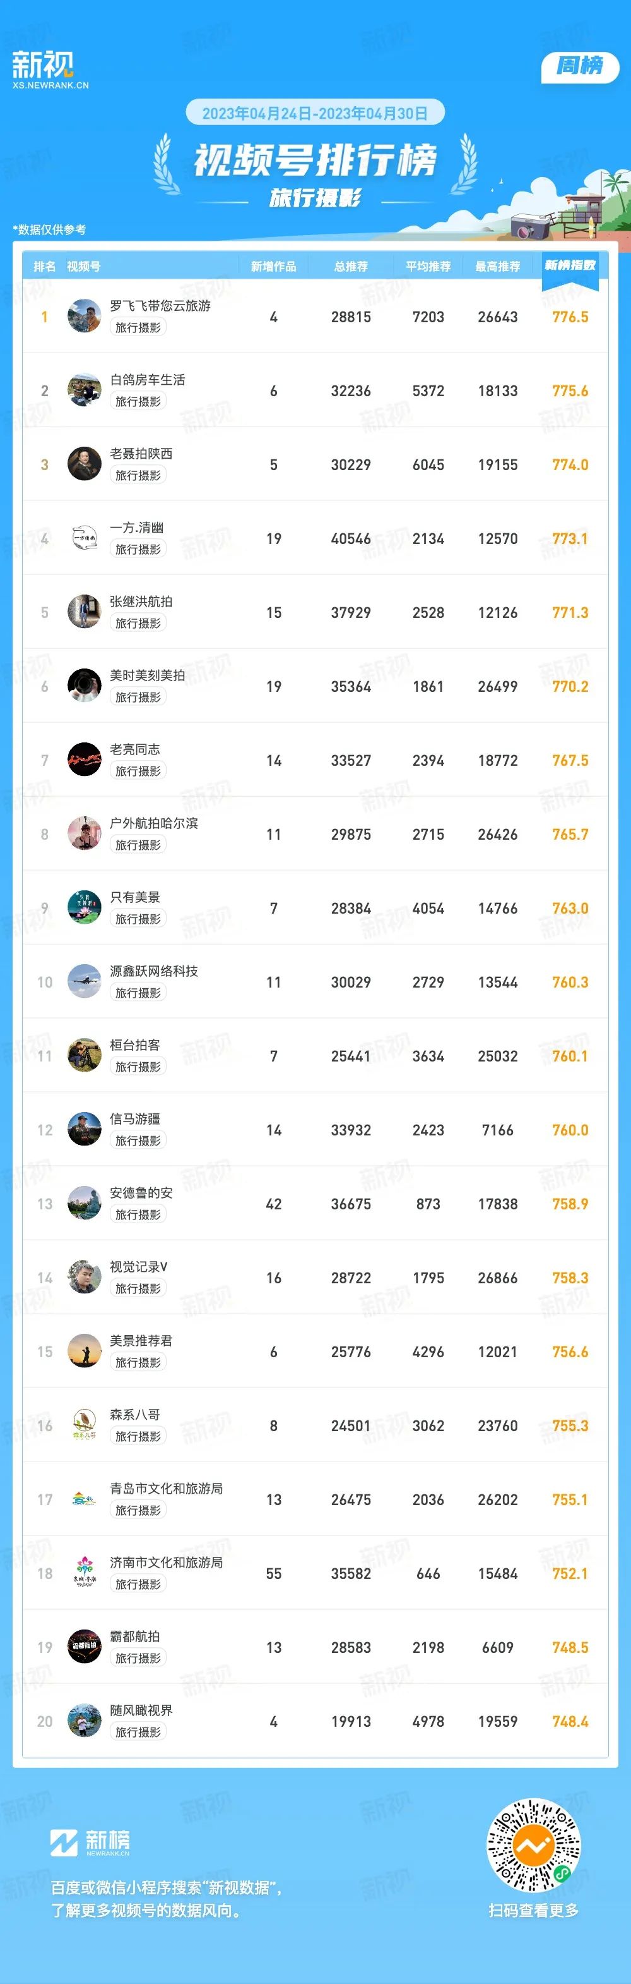The image size is (631, 1984).
Task: Click the 济南市文化和旅游局 logo icon
Action: [x=85, y=1573]
